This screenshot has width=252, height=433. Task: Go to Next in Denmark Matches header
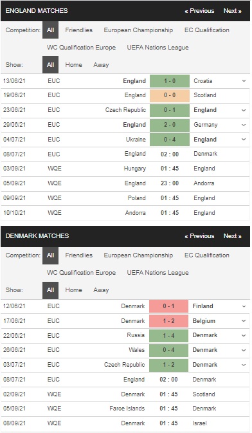233,236
